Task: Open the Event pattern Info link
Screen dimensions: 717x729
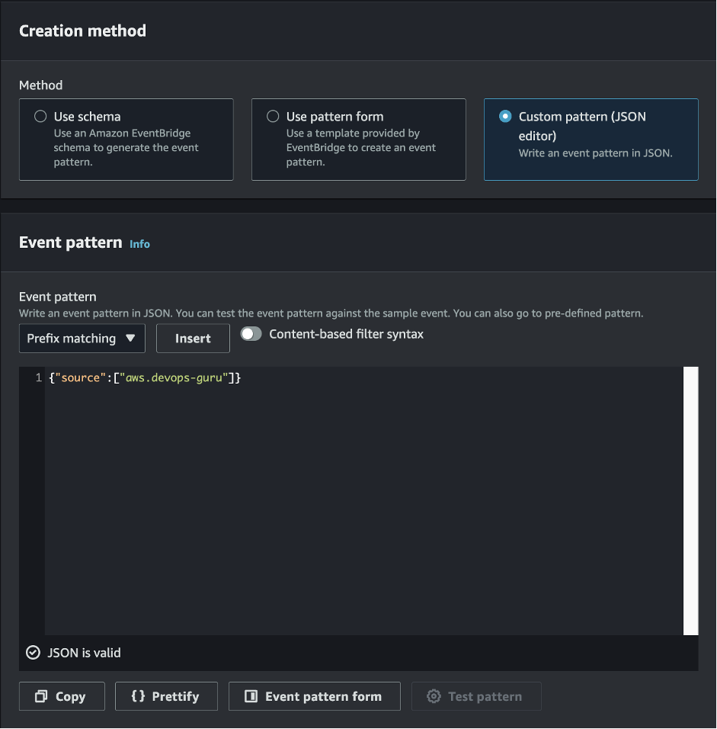Action: [139, 244]
